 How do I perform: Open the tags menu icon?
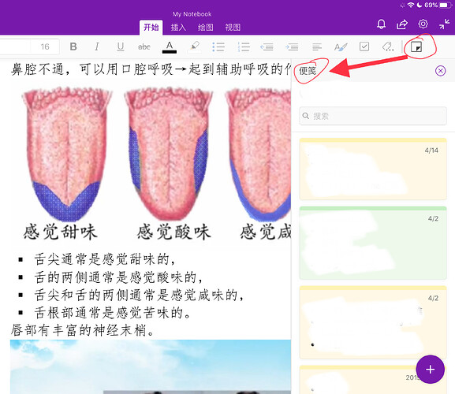point(388,46)
